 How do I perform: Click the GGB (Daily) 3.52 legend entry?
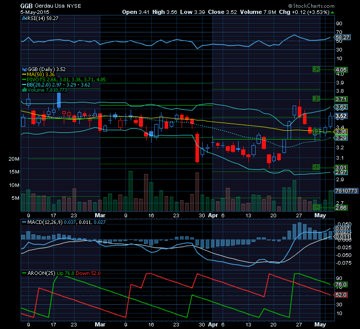coord(46,70)
